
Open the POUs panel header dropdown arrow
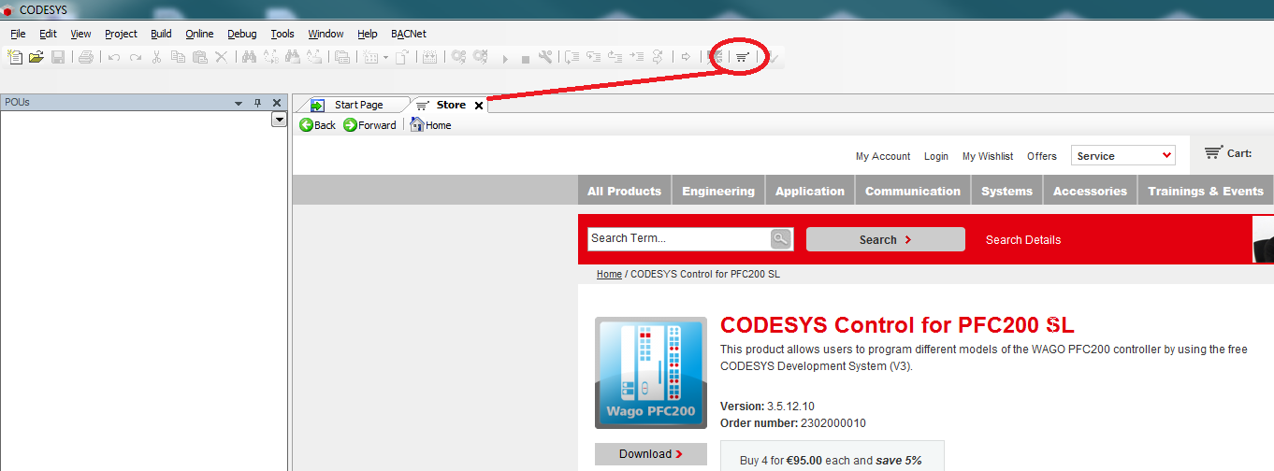coord(239,103)
